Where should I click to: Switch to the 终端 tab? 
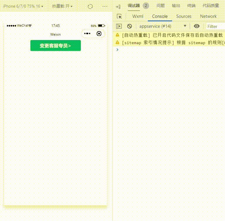coord(191,6)
